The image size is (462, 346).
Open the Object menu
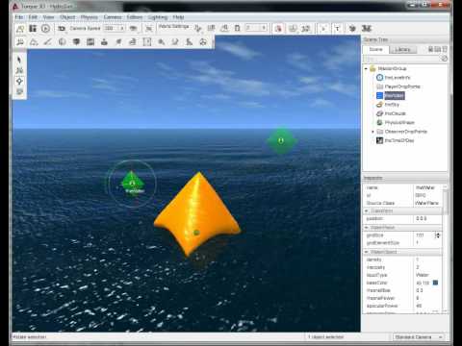point(67,17)
